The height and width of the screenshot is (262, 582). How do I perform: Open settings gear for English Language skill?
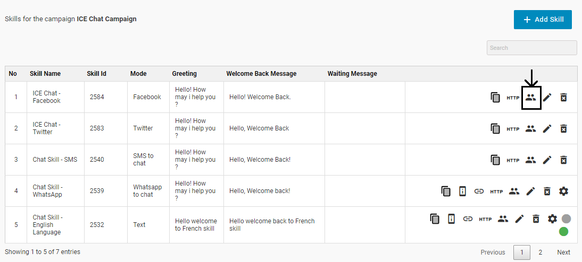click(x=553, y=219)
